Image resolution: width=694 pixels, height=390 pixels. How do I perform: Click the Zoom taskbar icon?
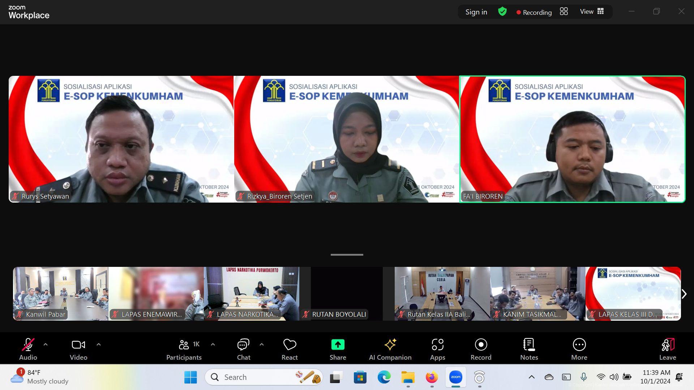coord(455,377)
